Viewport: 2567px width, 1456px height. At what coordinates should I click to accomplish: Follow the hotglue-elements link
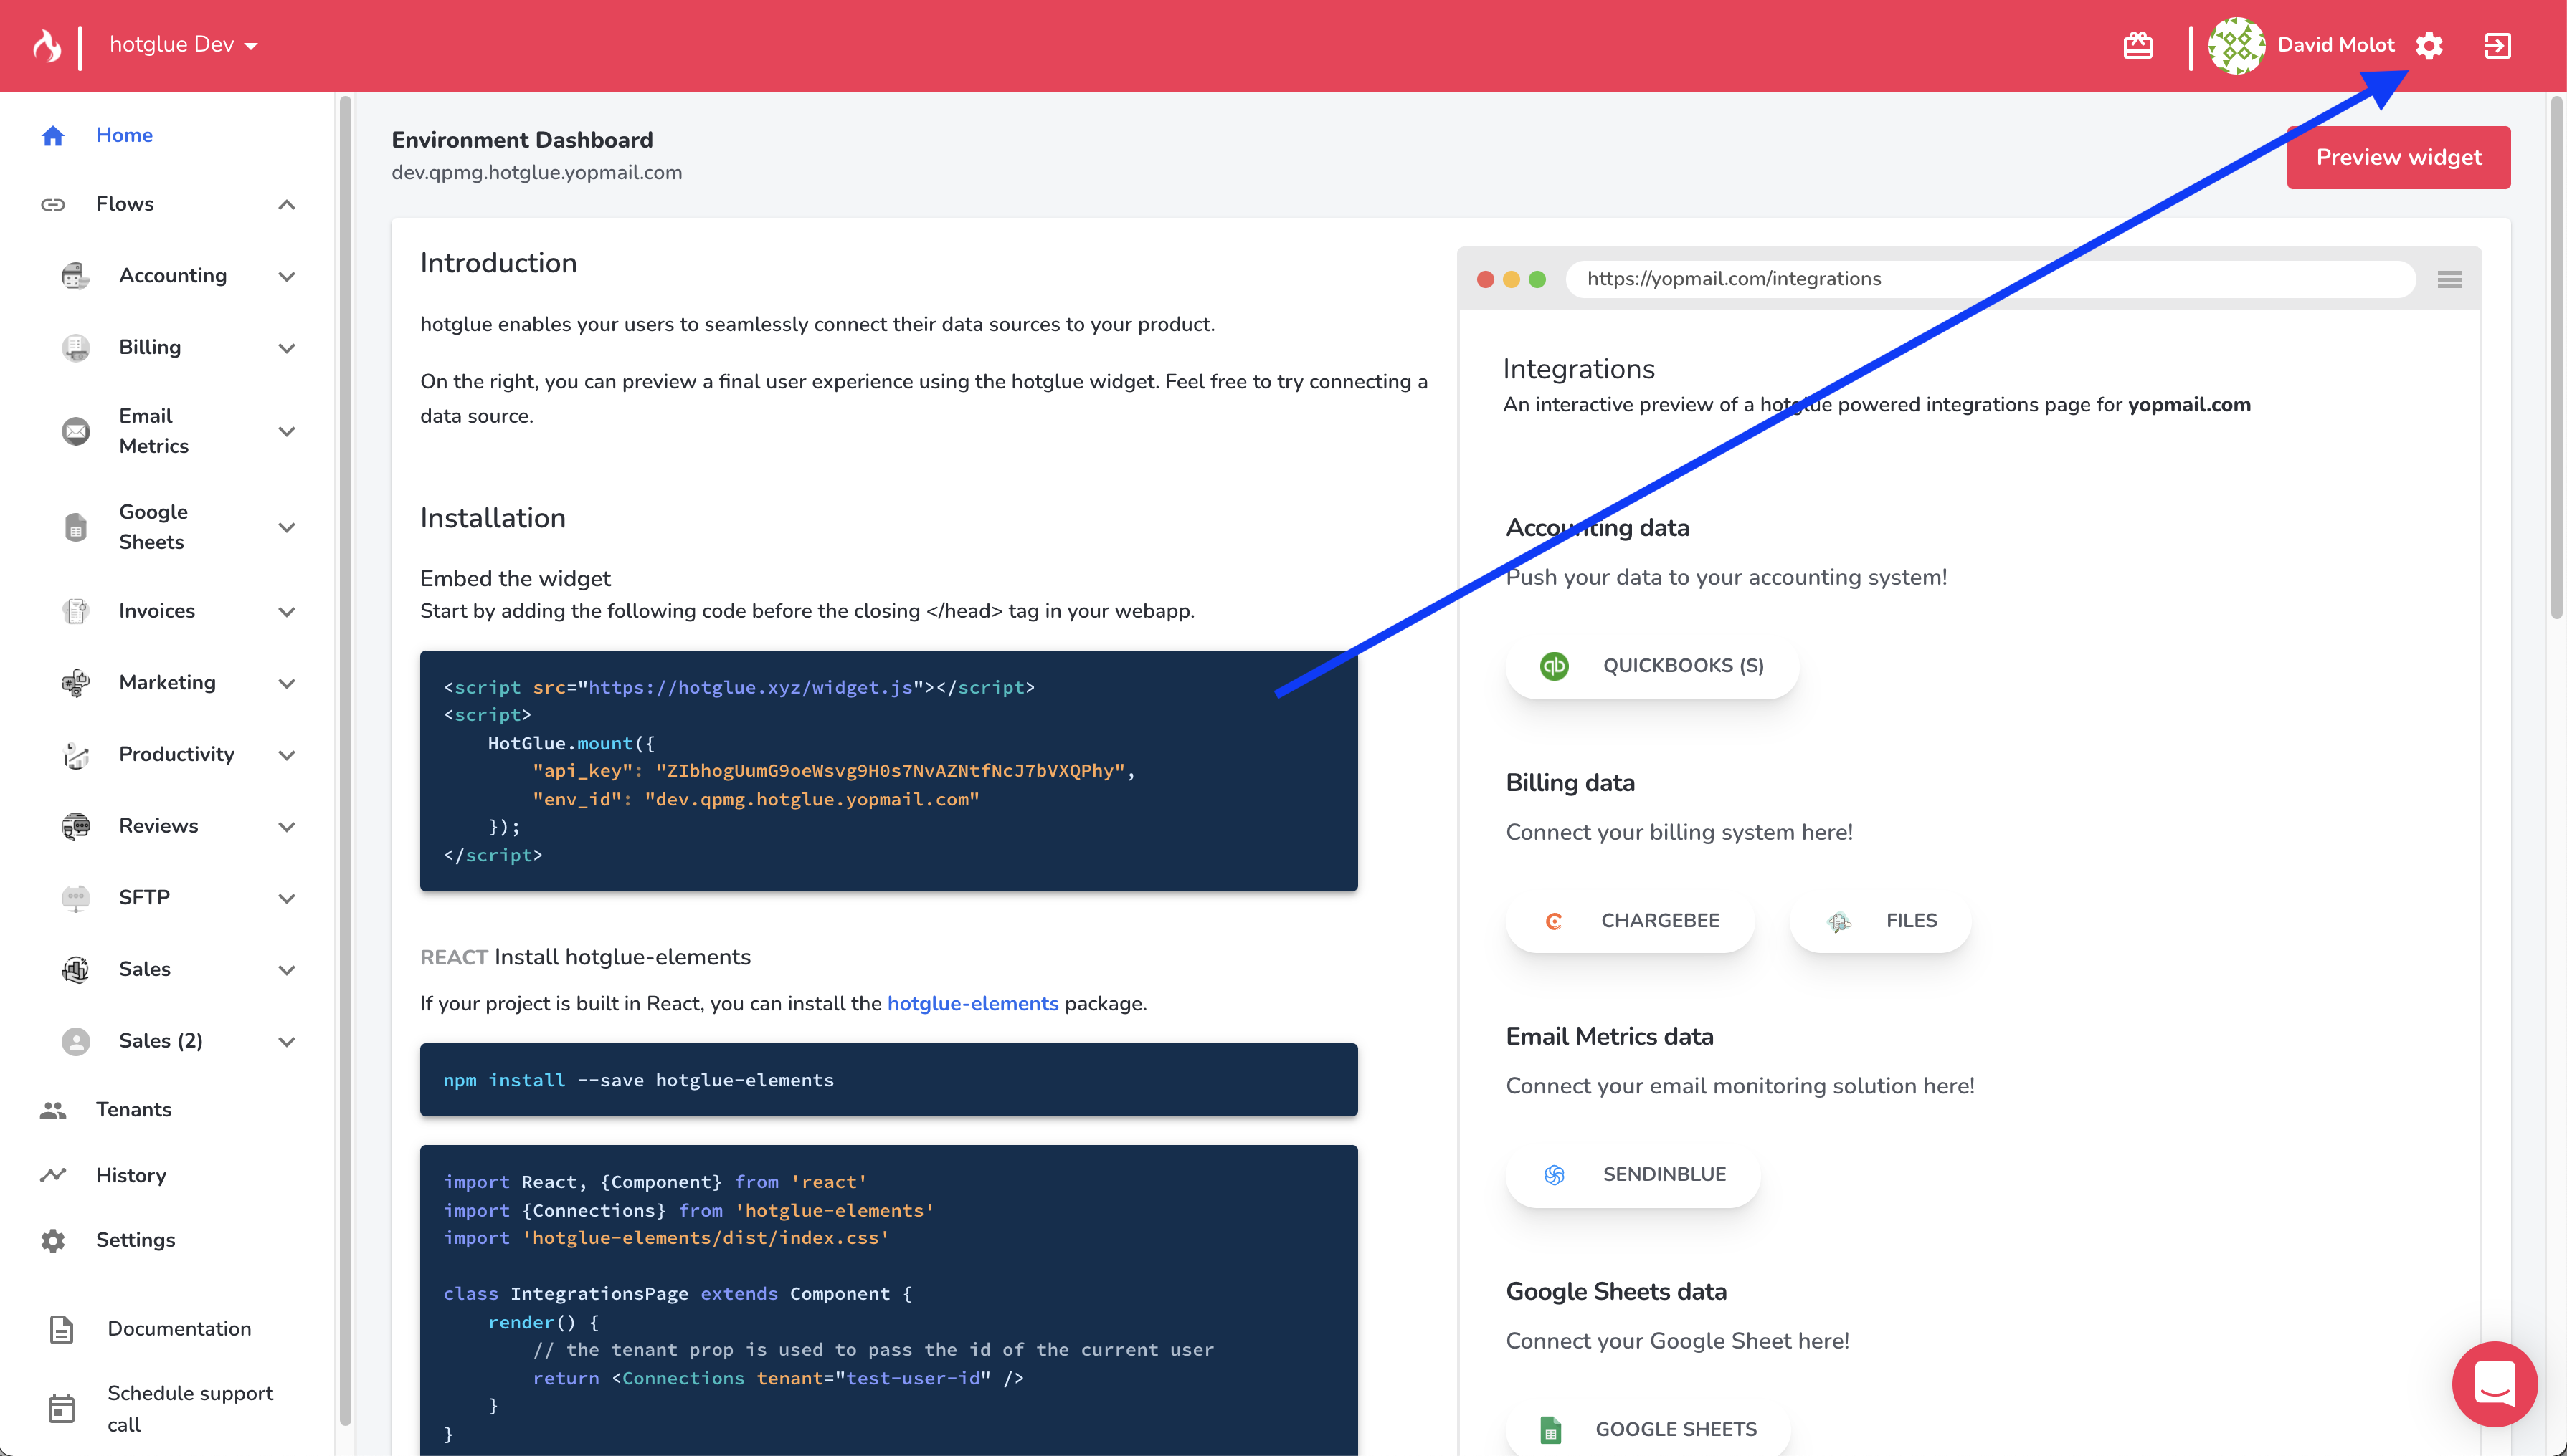(972, 1004)
